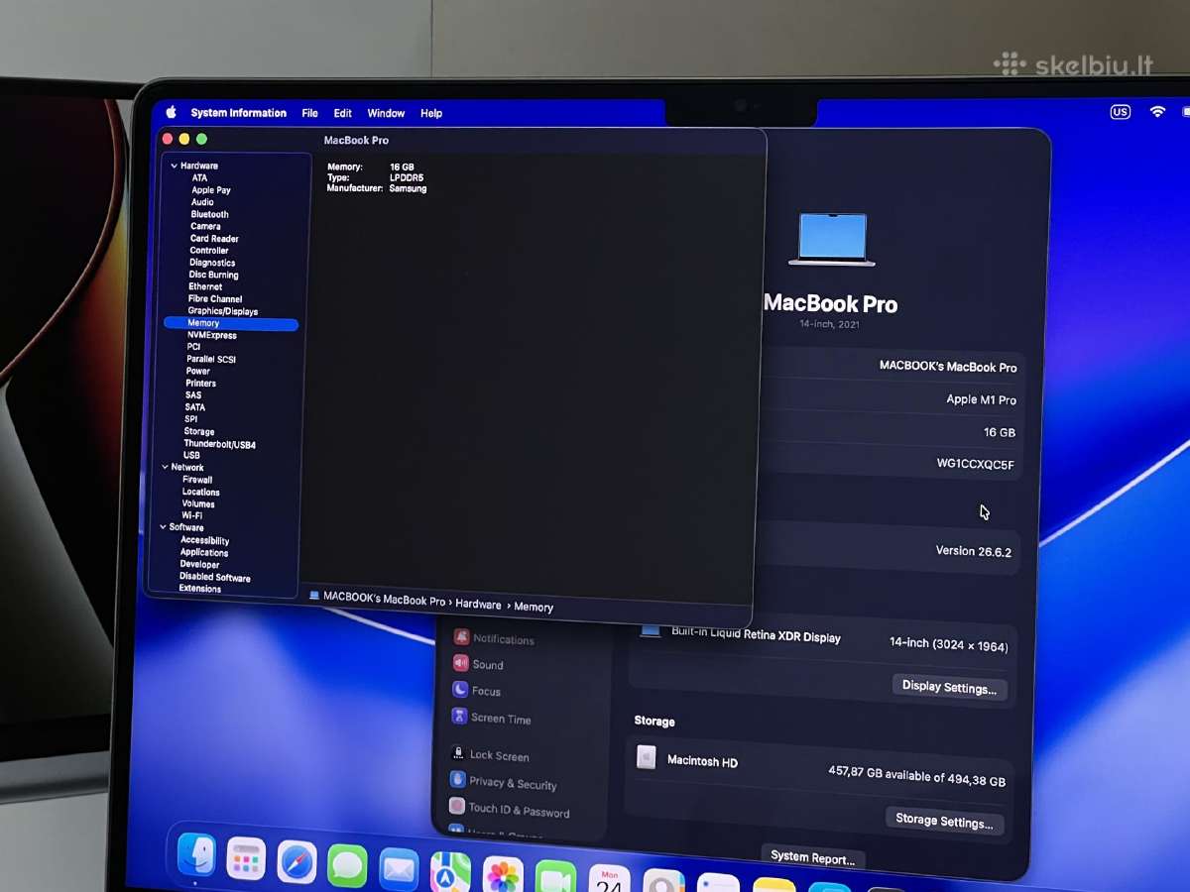The width and height of the screenshot is (1190, 892).
Task: Click the Samsung manufacturer value
Action: tap(408, 188)
